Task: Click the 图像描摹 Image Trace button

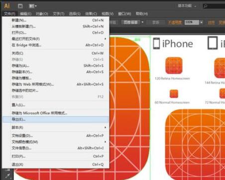Action: (x=131, y=22)
